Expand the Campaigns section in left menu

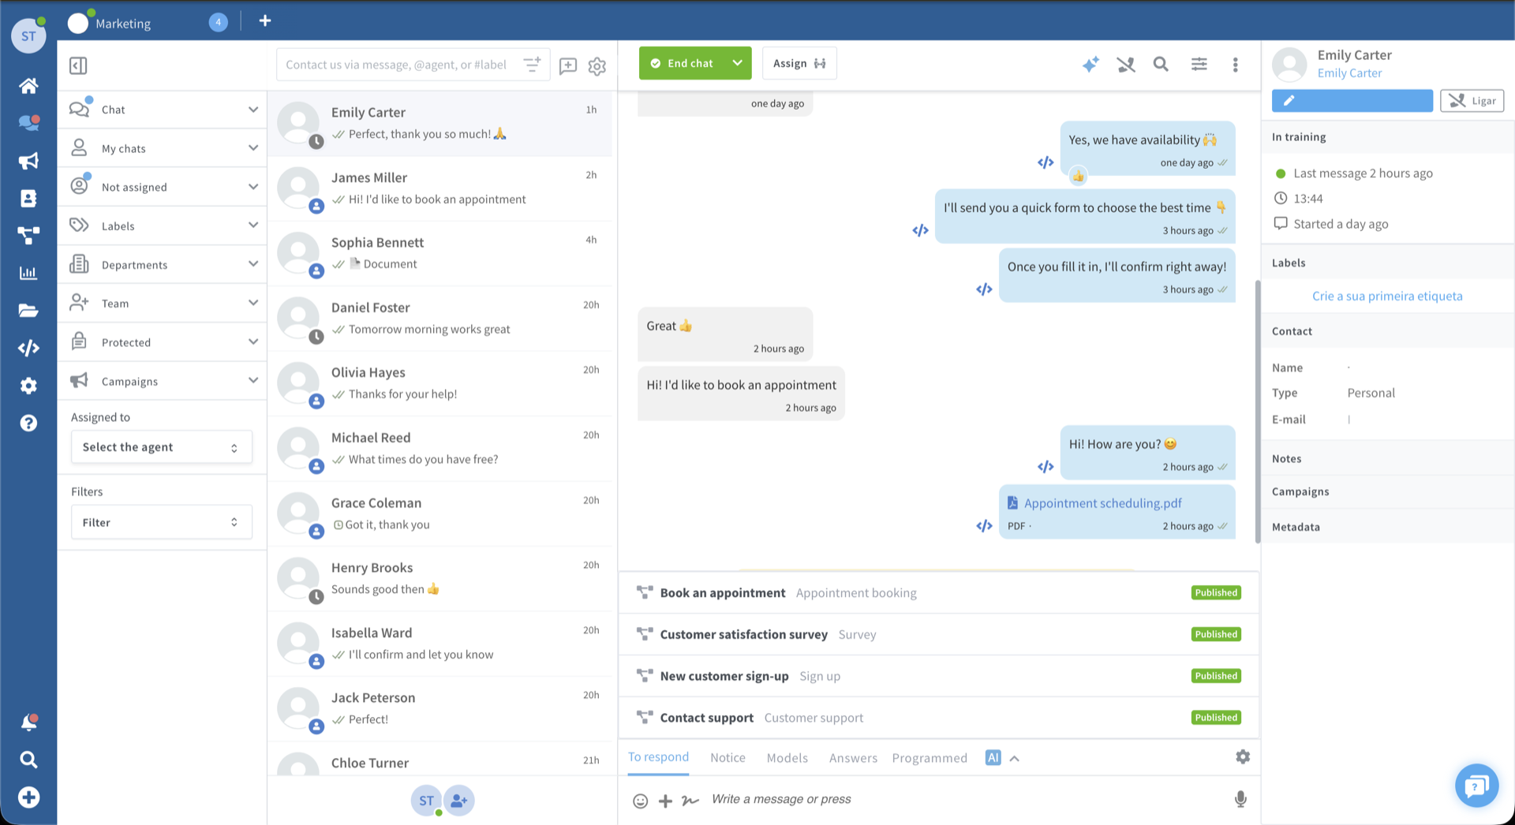point(162,381)
